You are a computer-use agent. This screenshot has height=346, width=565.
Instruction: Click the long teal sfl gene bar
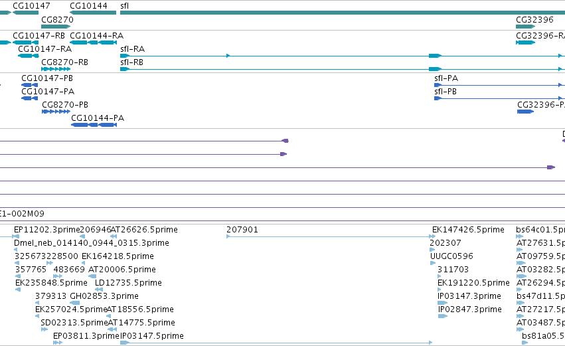pyautogui.click(x=343, y=13)
